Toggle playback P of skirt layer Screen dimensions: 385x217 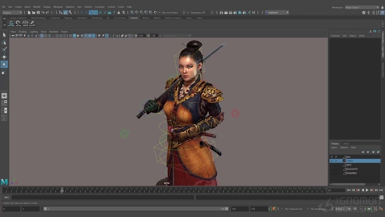(336, 157)
